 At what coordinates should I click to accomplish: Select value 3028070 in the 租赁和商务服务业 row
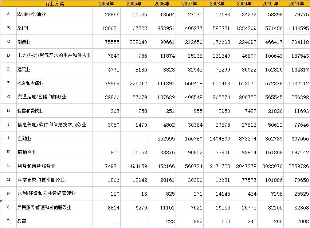pyautogui.click(x=270, y=166)
